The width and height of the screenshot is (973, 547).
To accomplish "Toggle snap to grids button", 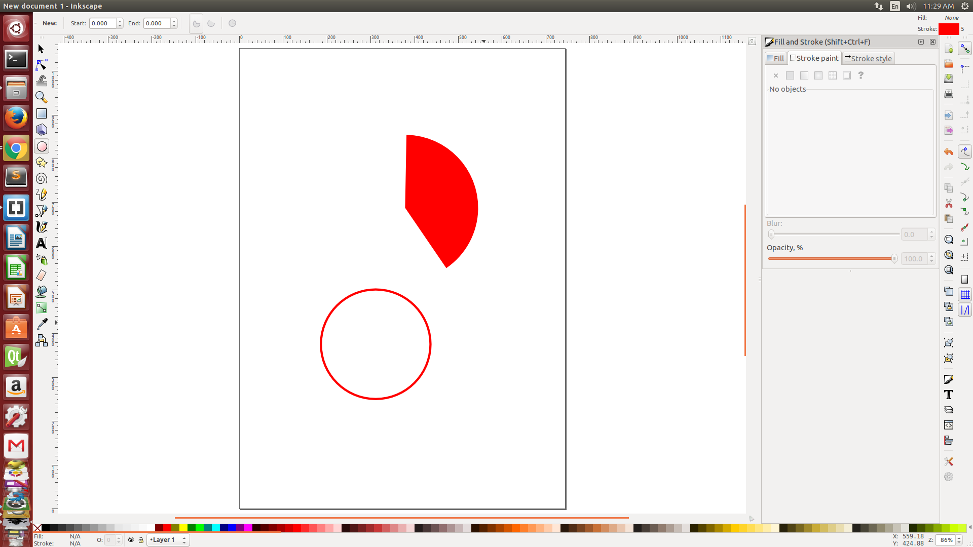I will [x=965, y=295].
